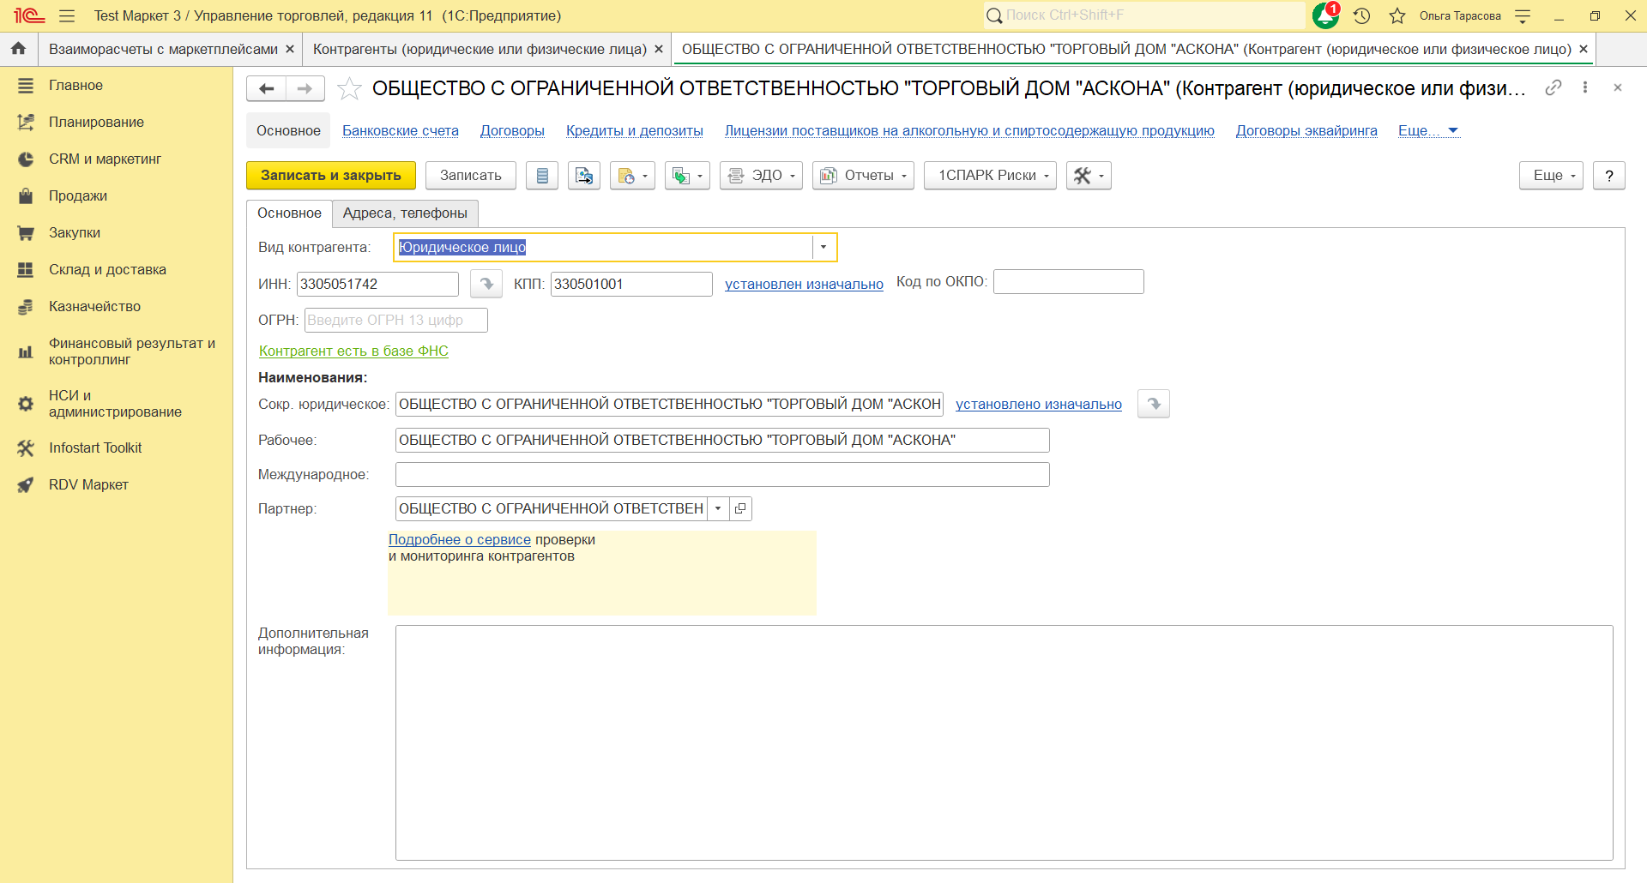Open the Банковские счета link
Image resolution: width=1647 pixels, height=883 pixels.
[x=400, y=130]
